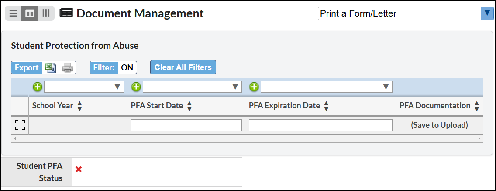496x191 pixels.
Task: Sort by School Year column
Action: pyautogui.click(x=79, y=106)
